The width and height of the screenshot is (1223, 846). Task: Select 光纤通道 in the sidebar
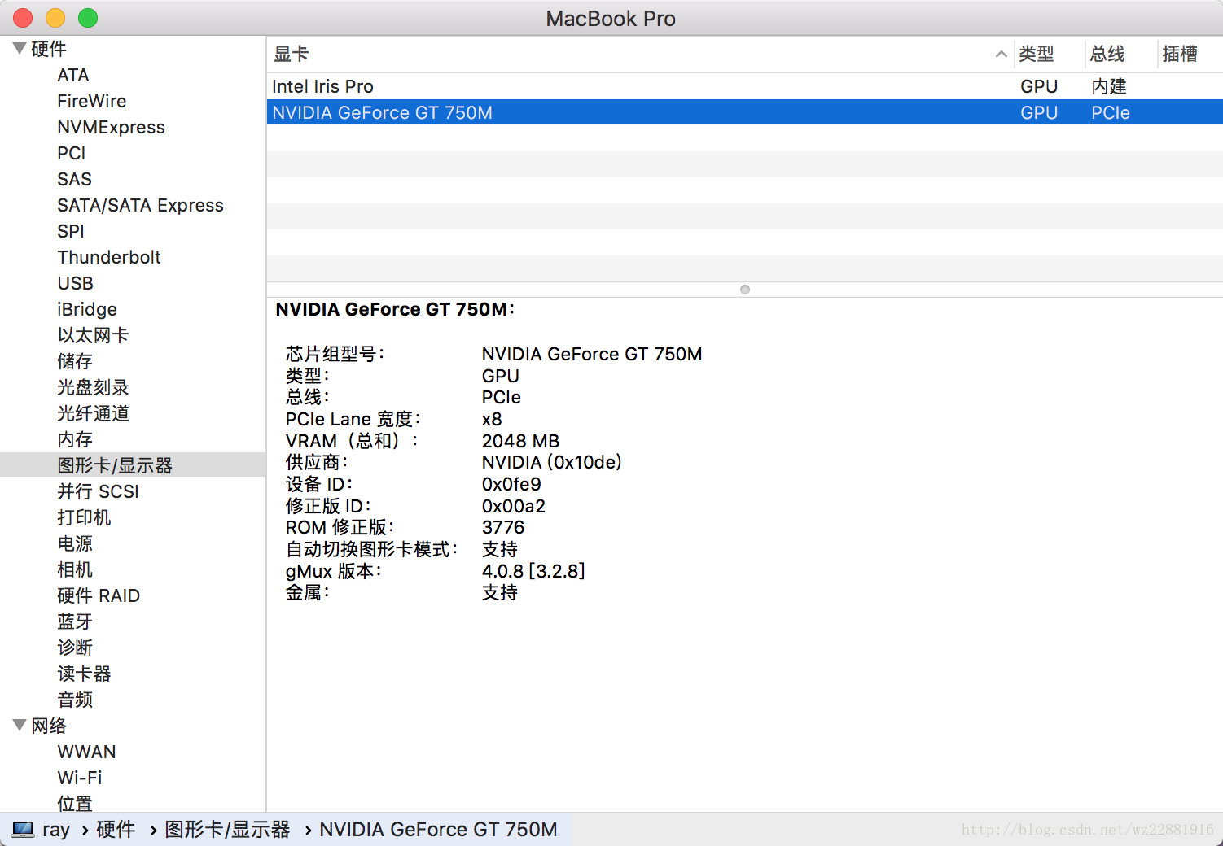tap(93, 413)
